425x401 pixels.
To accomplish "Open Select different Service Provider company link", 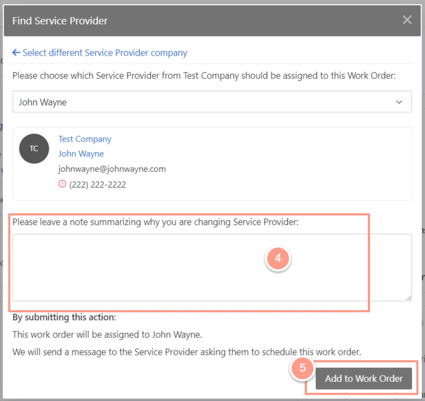I will [x=104, y=53].
